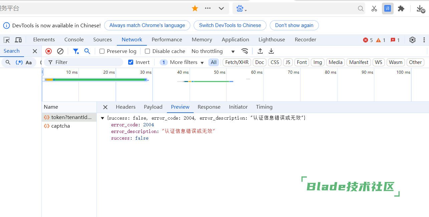Clear the network log

[60, 51]
